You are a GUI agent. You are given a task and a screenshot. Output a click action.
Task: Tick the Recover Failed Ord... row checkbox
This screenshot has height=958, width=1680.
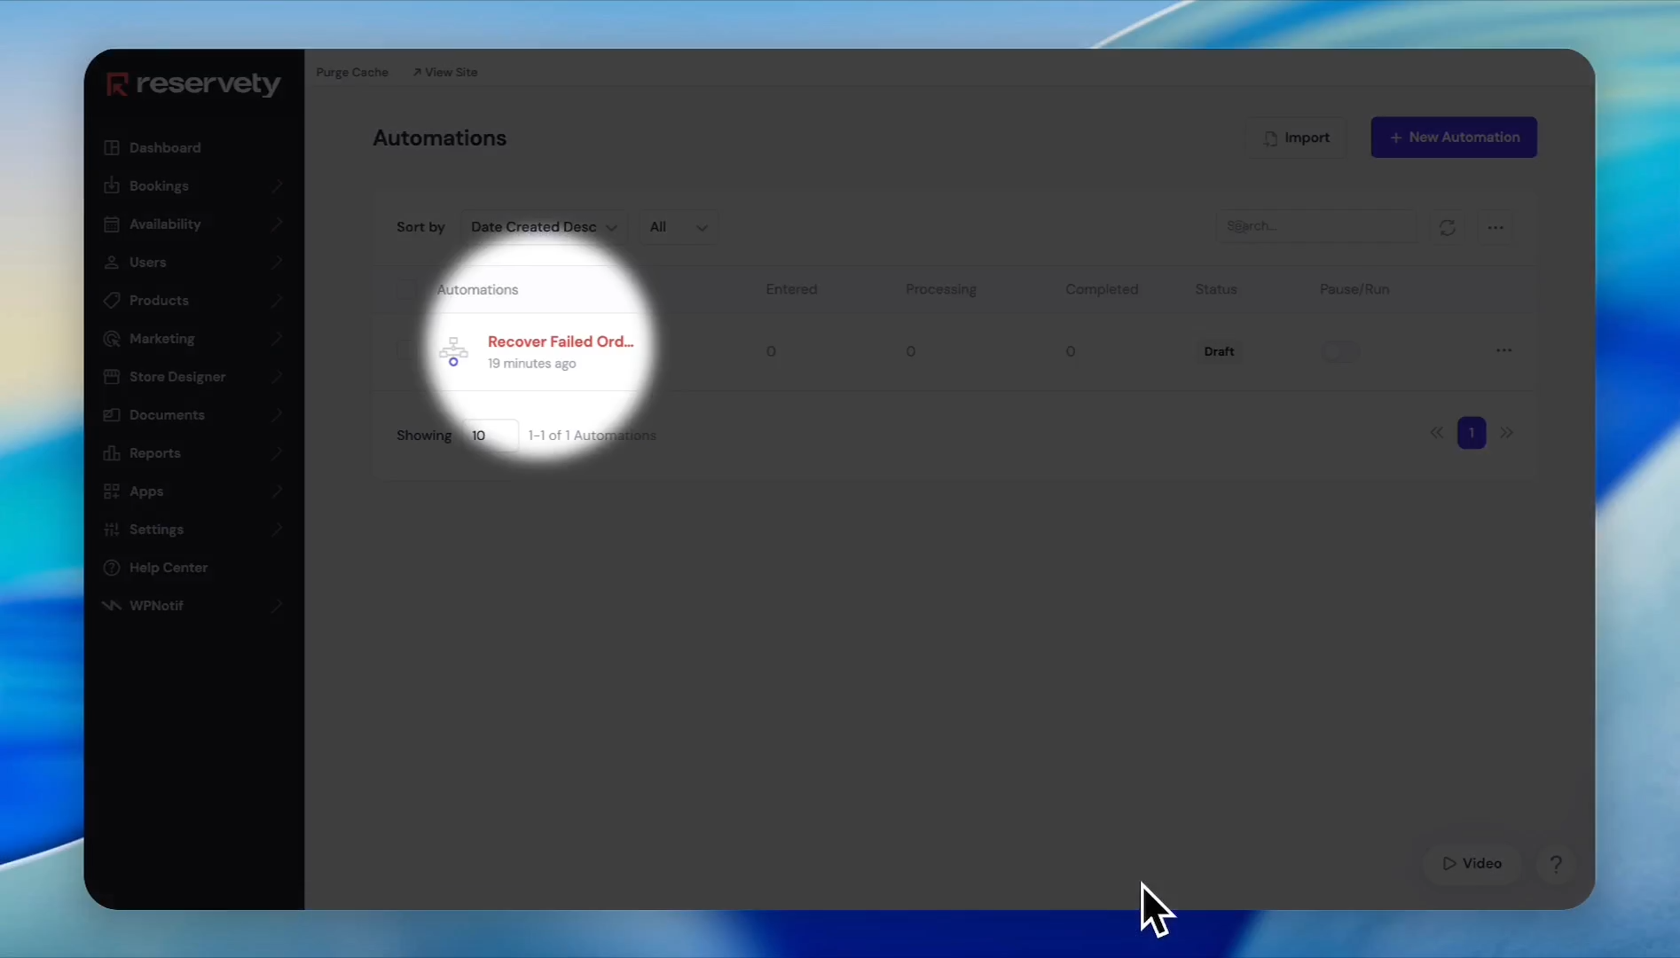click(x=405, y=350)
